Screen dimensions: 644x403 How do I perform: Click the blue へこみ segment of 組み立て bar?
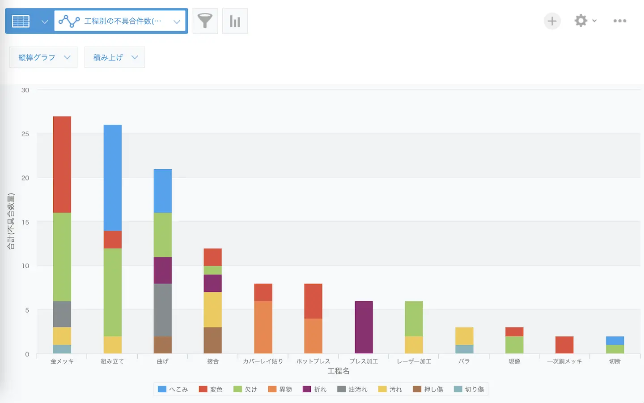[x=113, y=178]
